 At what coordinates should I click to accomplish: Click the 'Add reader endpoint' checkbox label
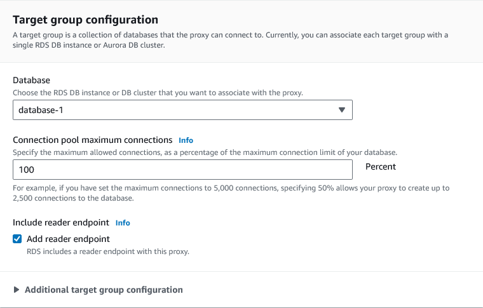pos(68,239)
